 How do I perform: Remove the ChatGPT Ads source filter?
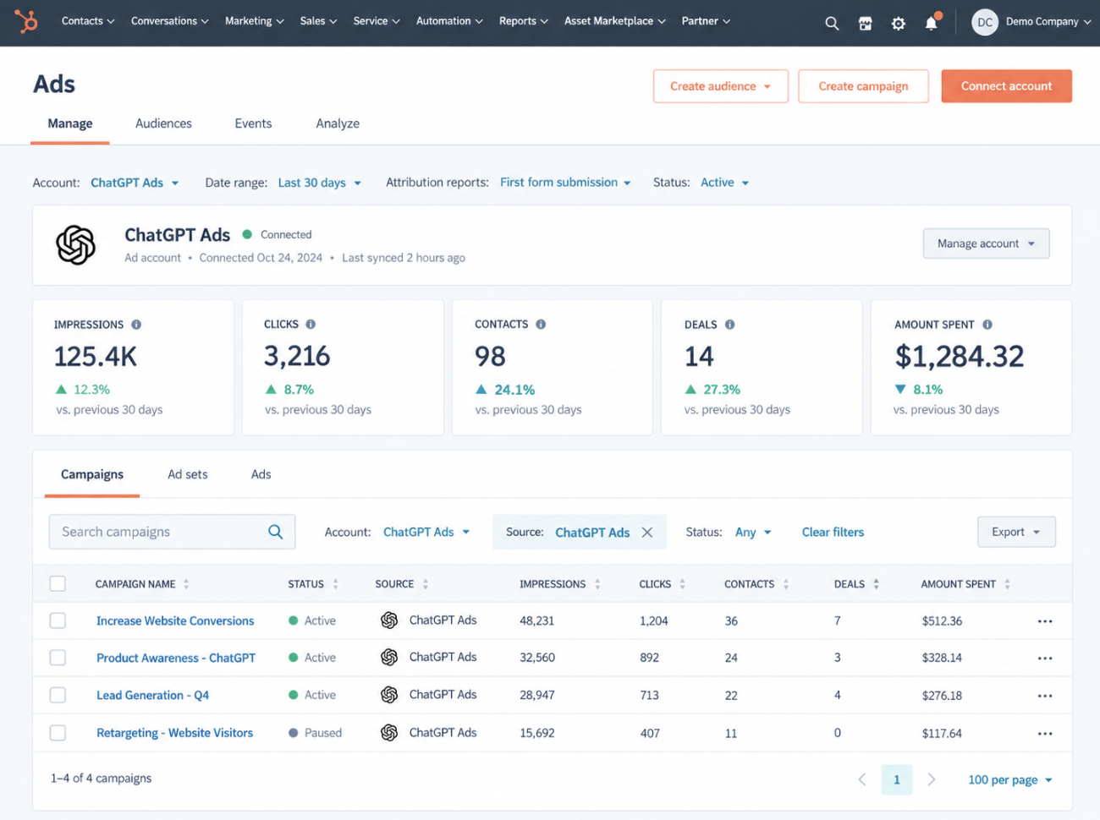647,533
